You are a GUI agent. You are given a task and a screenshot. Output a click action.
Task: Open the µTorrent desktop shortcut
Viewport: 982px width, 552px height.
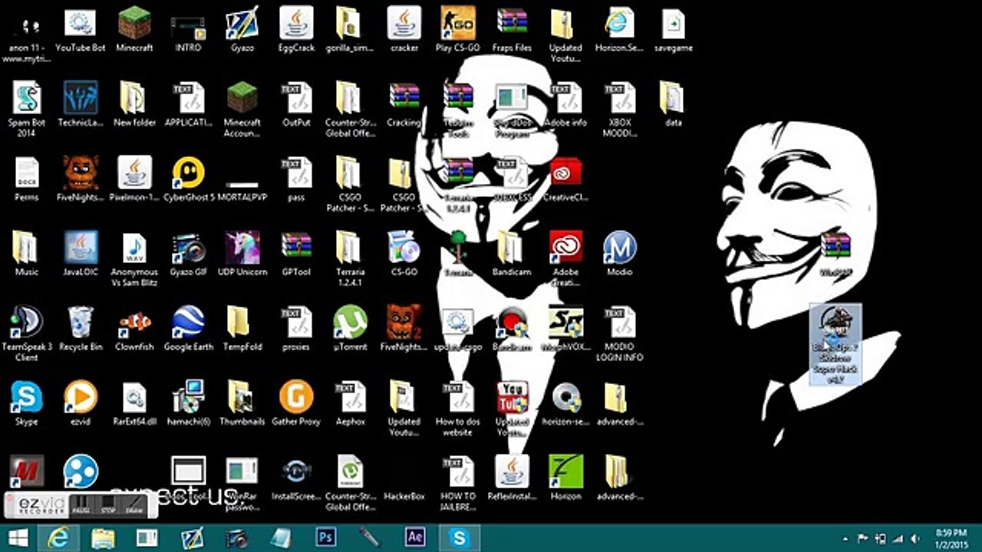pyautogui.click(x=350, y=323)
